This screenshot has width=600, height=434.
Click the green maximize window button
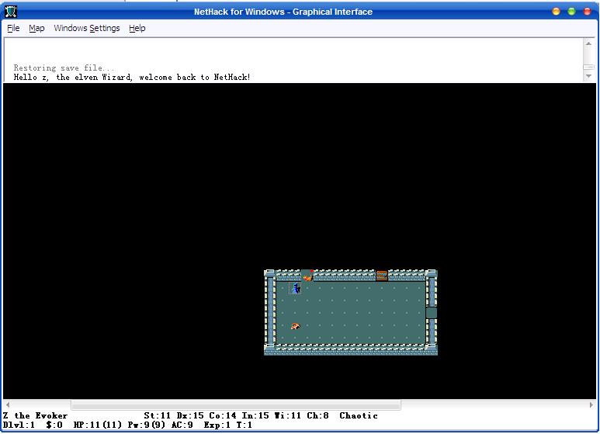pos(571,12)
